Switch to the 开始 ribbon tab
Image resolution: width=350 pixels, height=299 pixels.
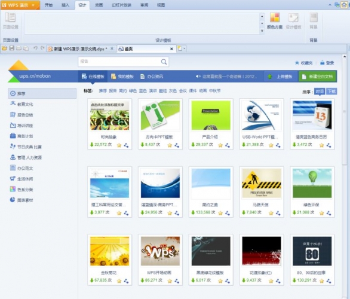48,5
